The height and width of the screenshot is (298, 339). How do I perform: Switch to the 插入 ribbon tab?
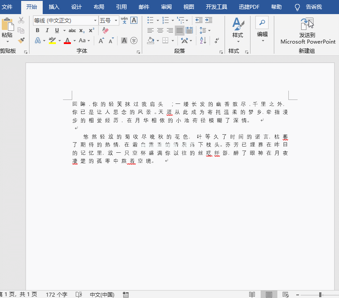pos(54,7)
